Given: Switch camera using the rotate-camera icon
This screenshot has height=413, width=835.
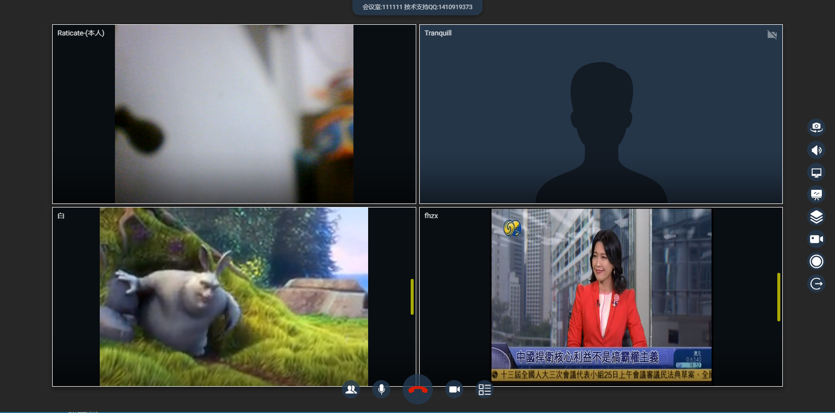Looking at the screenshot, I should coord(816,127).
